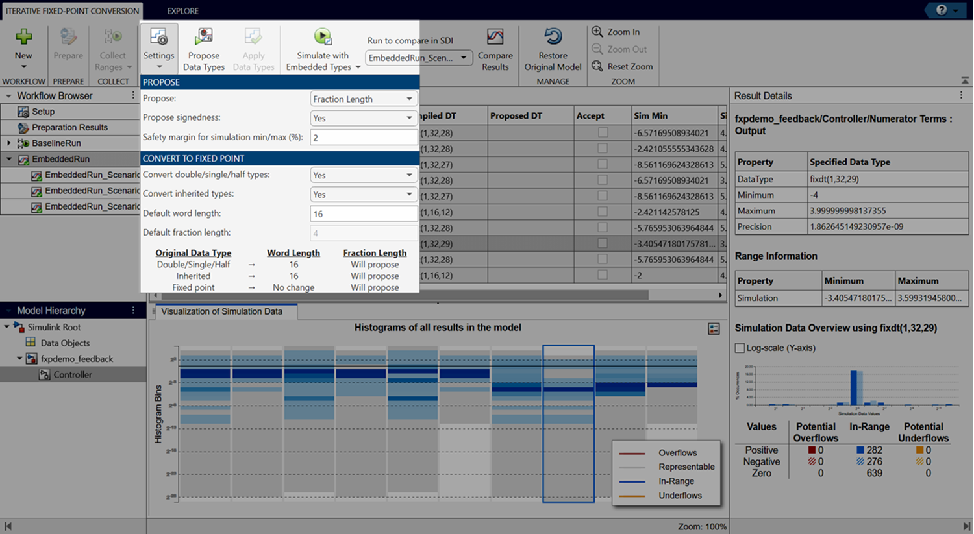Select Controller in Model Hierarchy
The height and width of the screenshot is (534, 974).
pyautogui.click(x=72, y=374)
